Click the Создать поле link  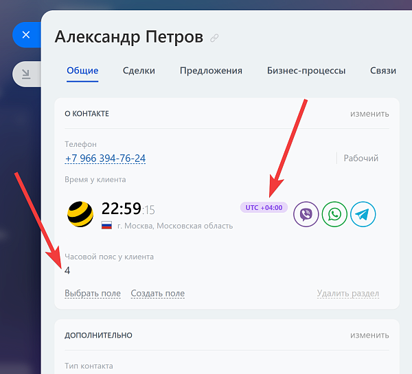[x=158, y=293]
